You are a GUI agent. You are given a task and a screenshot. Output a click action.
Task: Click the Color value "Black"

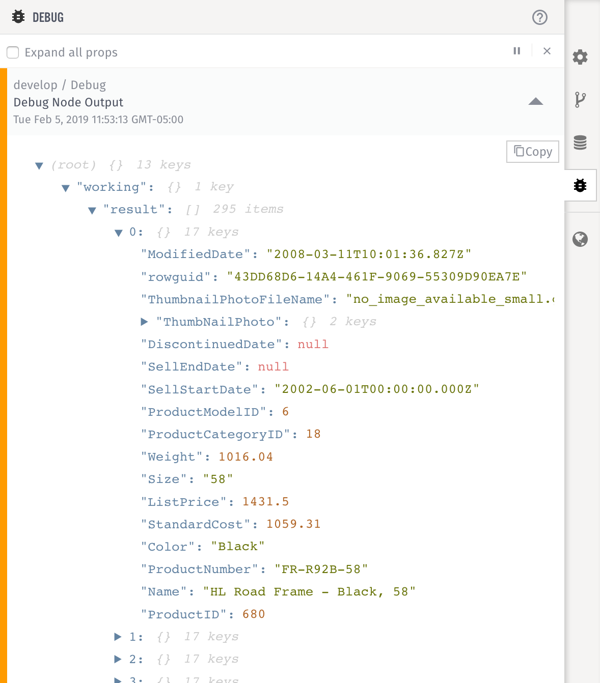coord(238,547)
